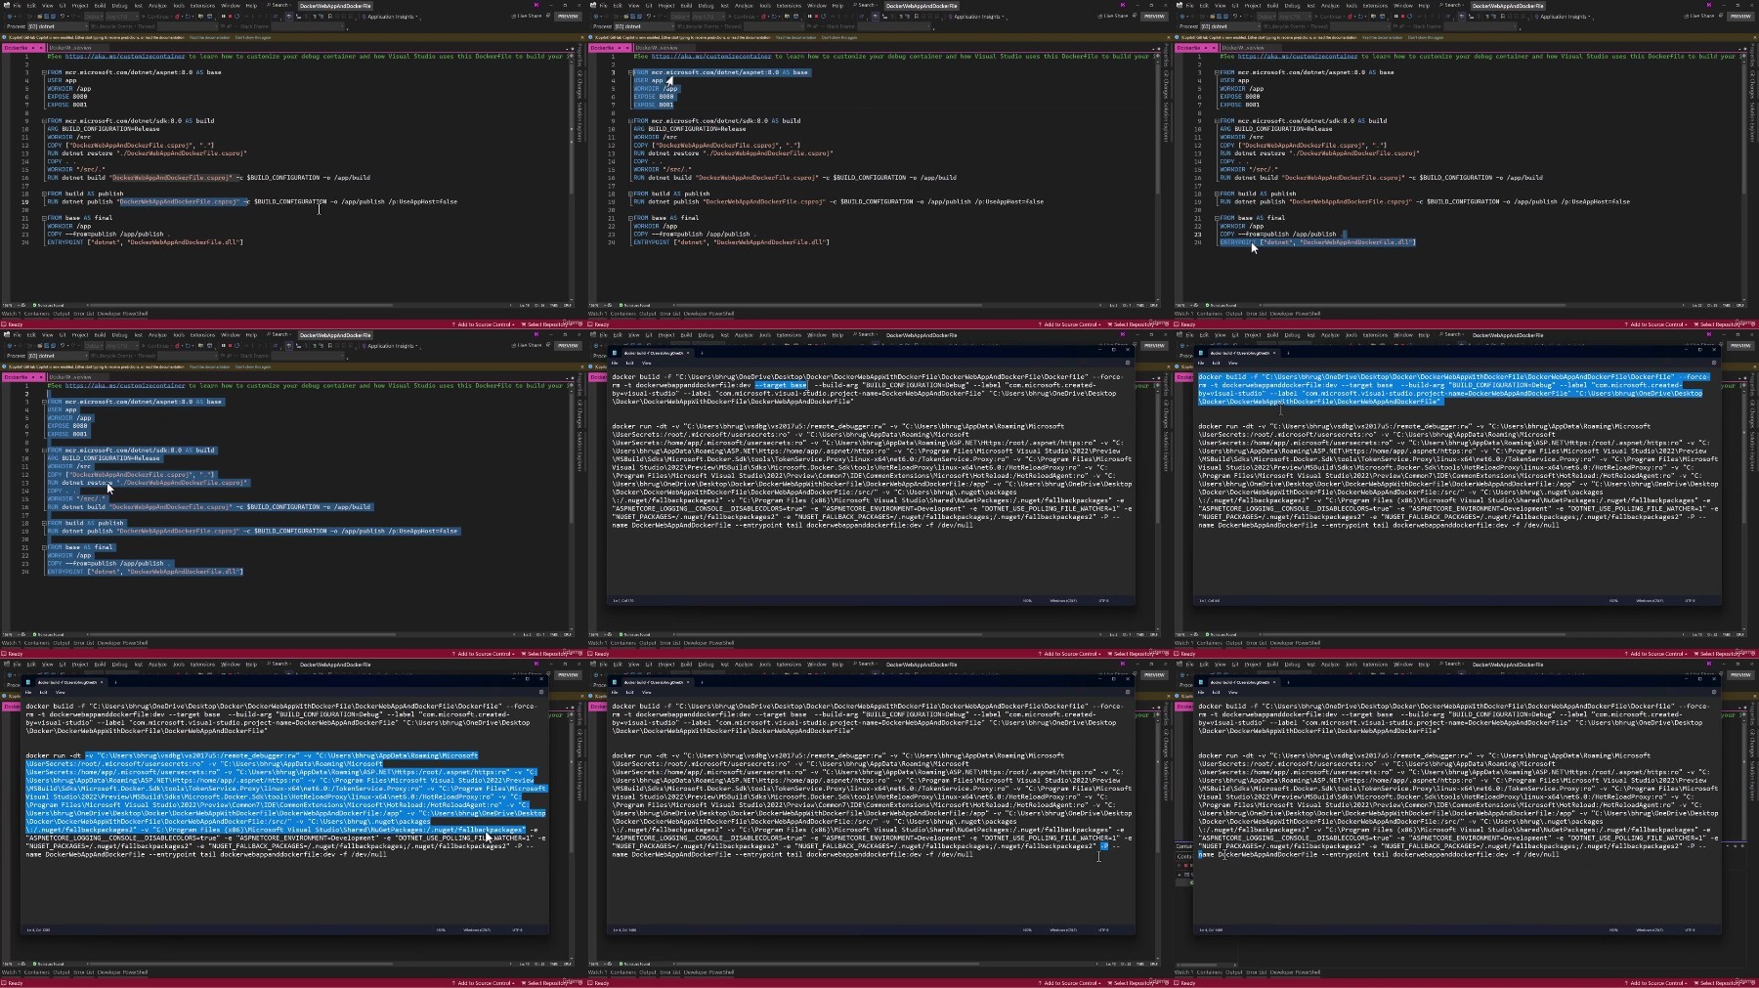
Task: In top-left frame, click the Search box in title bar
Action: (x=279, y=5)
